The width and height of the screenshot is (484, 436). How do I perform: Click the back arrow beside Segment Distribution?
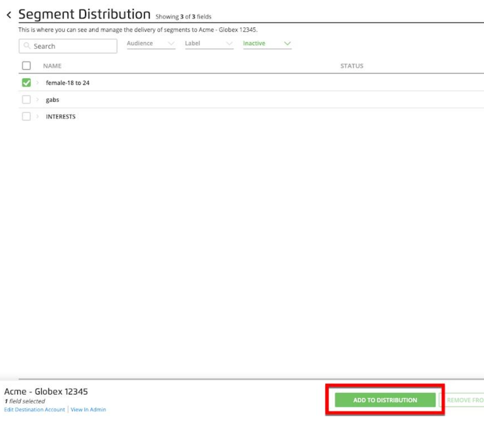[x=9, y=15]
